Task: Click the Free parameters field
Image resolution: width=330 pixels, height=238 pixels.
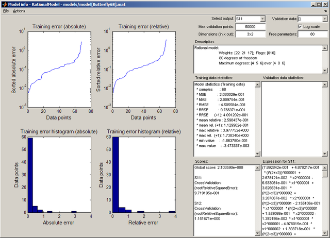Action: tap(312, 34)
